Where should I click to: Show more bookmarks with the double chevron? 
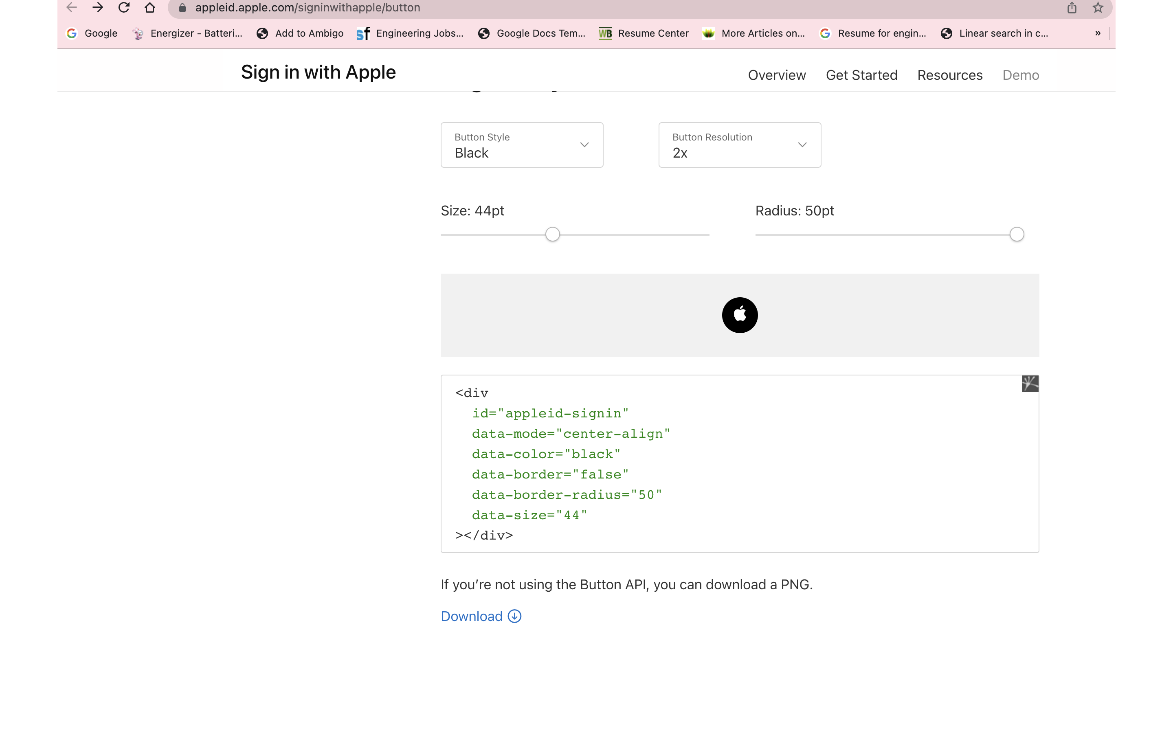[x=1097, y=33]
